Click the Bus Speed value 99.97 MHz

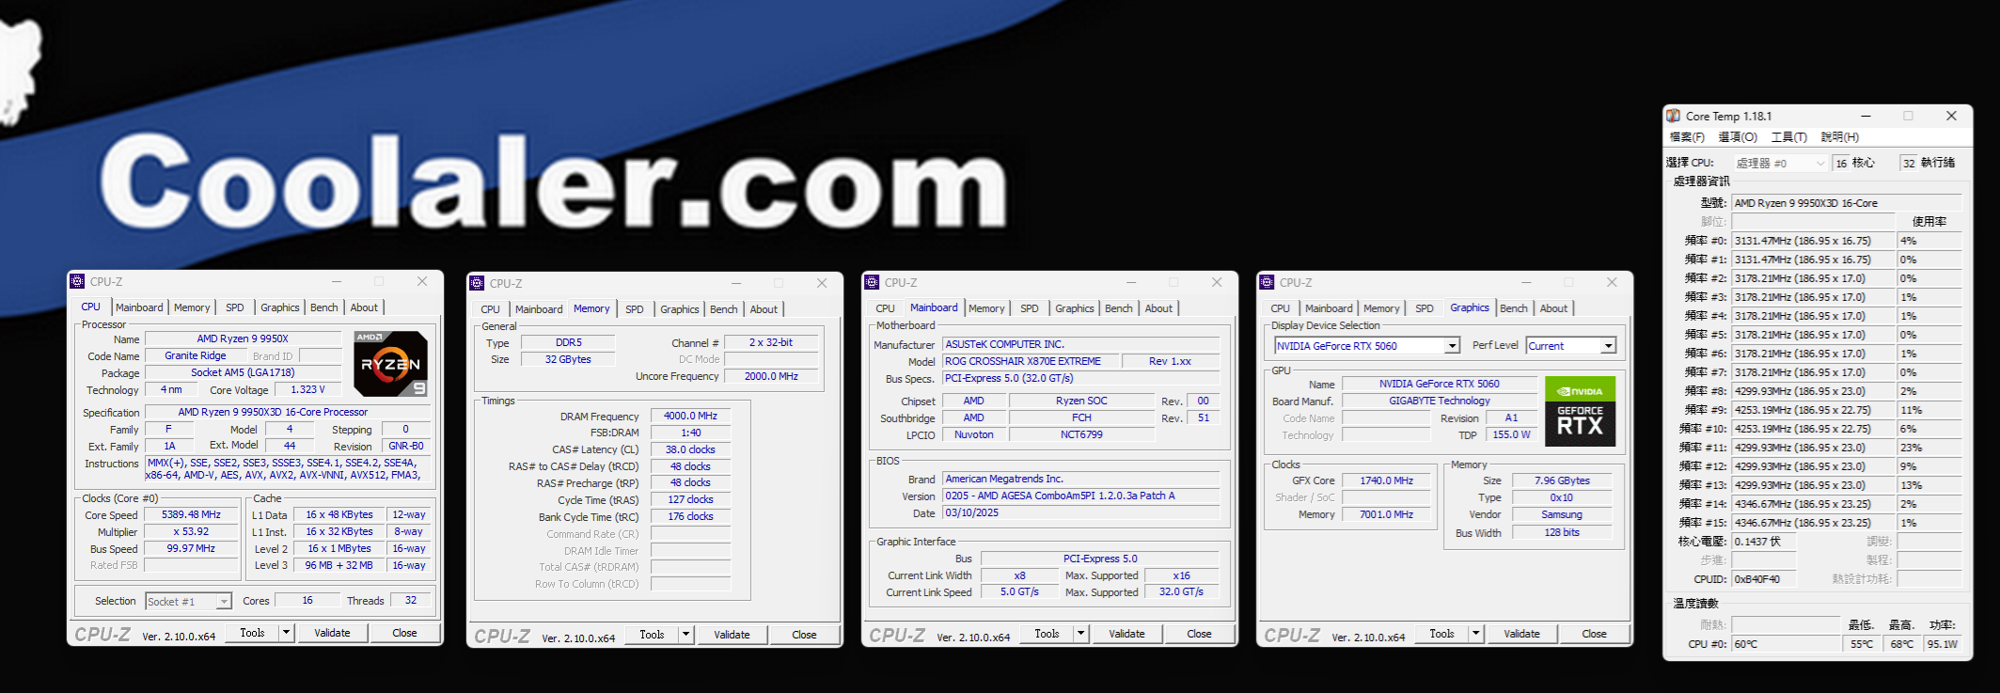click(191, 548)
